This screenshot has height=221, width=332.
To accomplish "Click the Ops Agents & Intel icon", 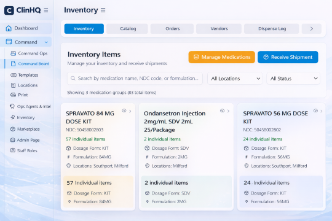I will pos(12,106).
